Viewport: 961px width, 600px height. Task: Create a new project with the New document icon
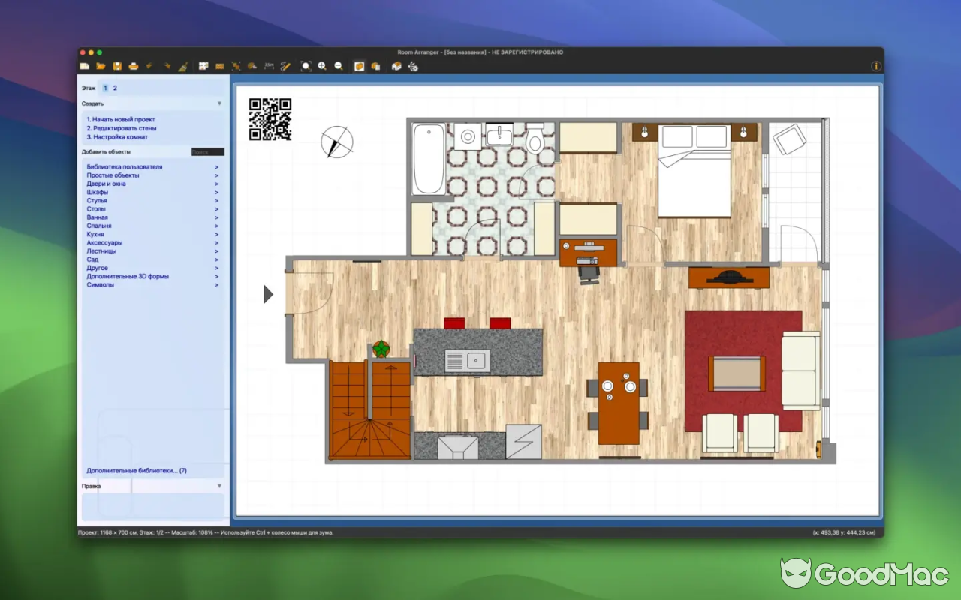click(x=85, y=66)
